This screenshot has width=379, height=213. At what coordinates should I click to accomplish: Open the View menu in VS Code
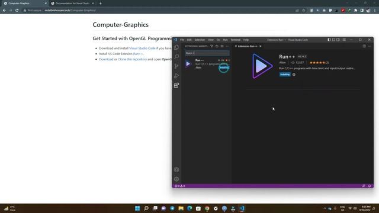click(211, 40)
